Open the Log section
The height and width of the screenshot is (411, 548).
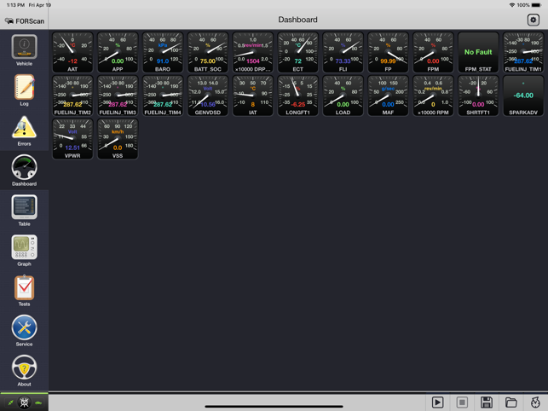[24, 90]
